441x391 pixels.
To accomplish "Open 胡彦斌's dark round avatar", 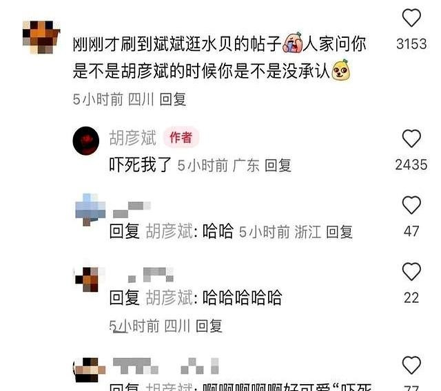I will coord(85,140).
